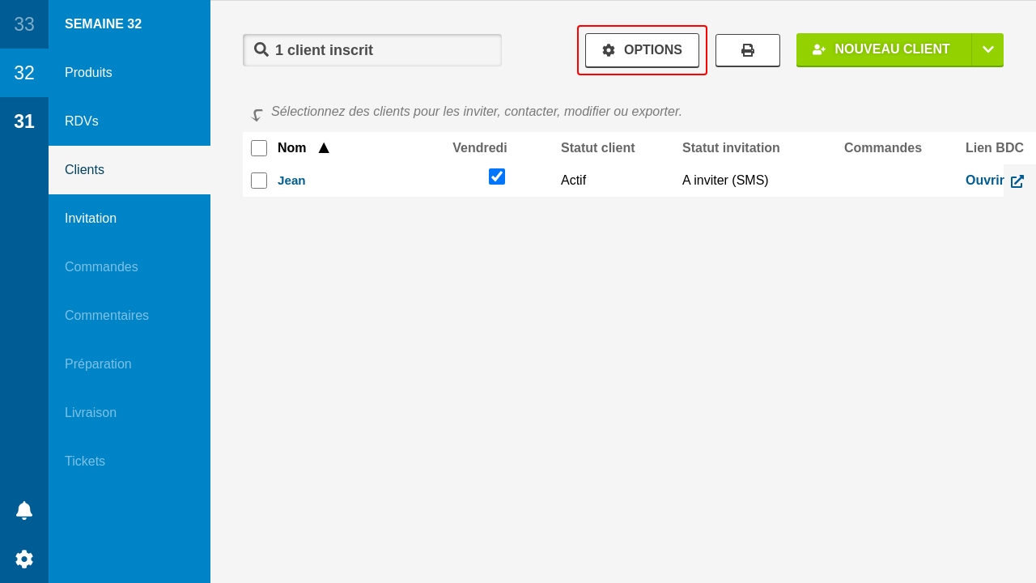Click the client search field
1036x583 pixels.
point(380,50)
